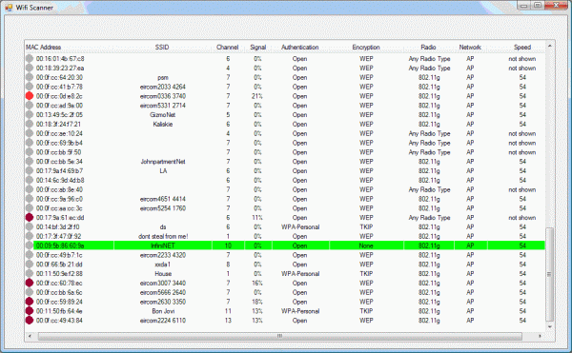Viewport: 572px width, 353px height.
Task: Click the horizontal scrollbar right arrow
Action: pyautogui.click(x=540, y=336)
